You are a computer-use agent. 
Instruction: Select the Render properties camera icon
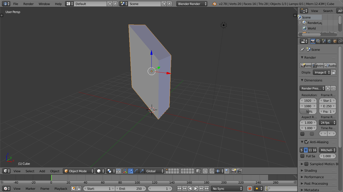313,41
